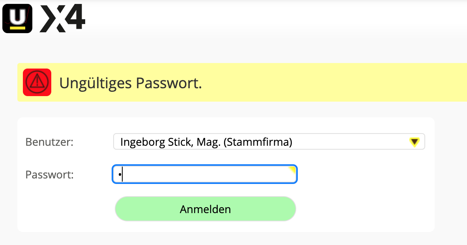This screenshot has height=245, width=467.
Task: Open the Benutzer user selection dropdown
Action: point(269,141)
